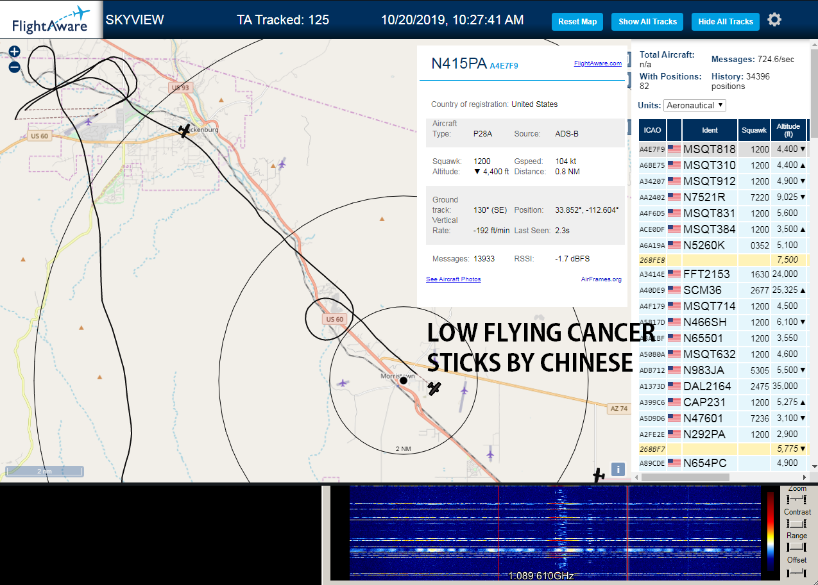Click the table's horizontal scroll left arrow
Image resolution: width=818 pixels, height=585 pixels.
point(636,477)
